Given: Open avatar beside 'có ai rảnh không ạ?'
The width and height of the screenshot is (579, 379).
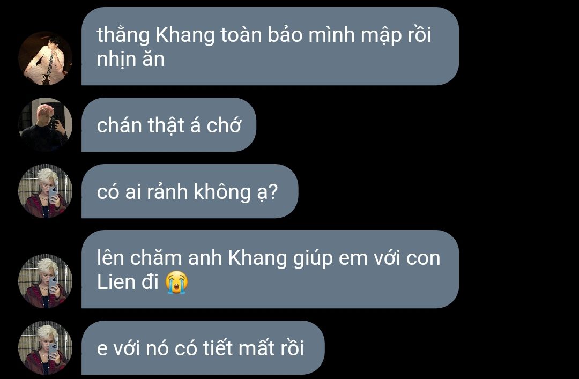Looking at the screenshot, I should click(46, 191).
